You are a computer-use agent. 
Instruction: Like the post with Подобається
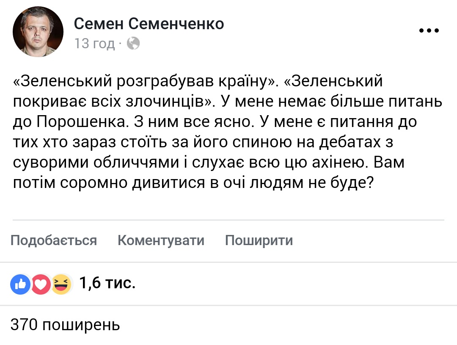54,240
